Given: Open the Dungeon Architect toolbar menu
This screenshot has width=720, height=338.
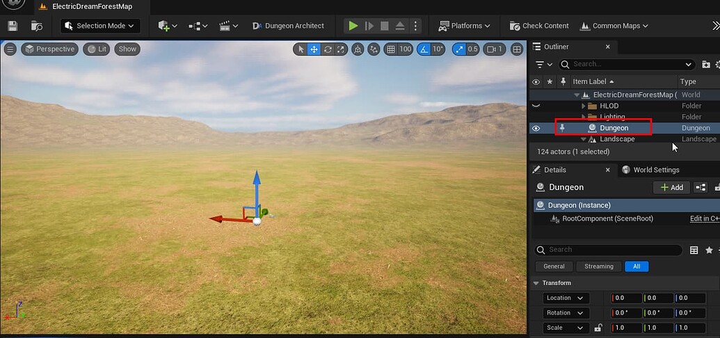Looking at the screenshot, I should tap(288, 26).
